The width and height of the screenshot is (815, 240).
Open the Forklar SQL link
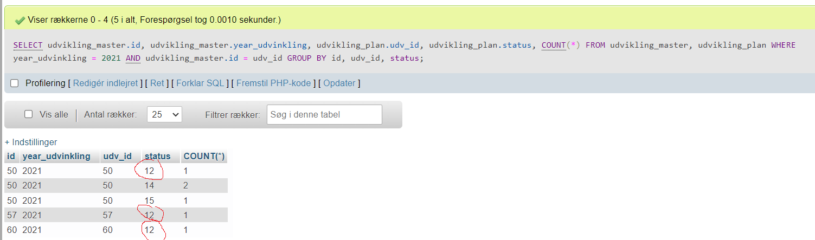point(200,83)
